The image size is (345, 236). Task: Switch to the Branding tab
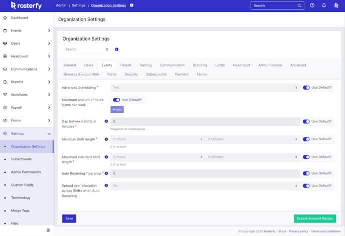200,65
